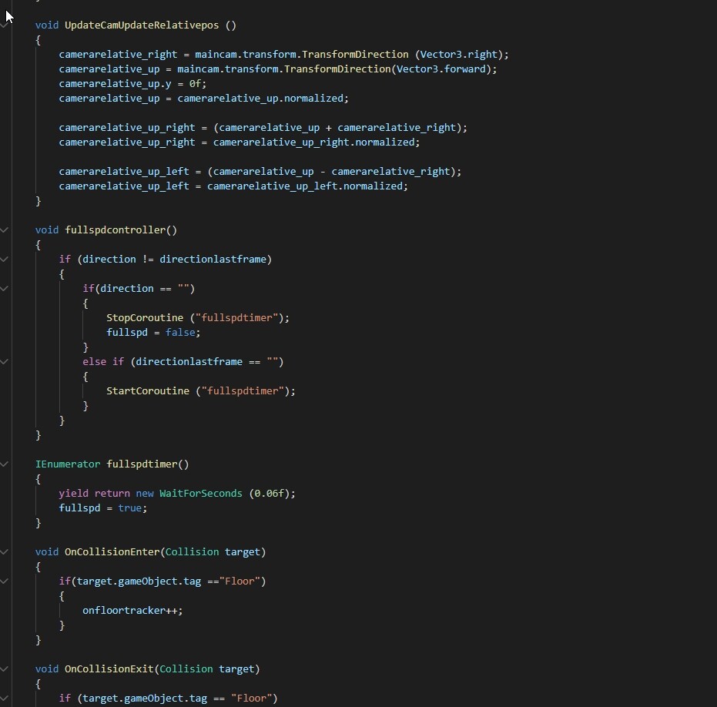Image resolution: width=717 pixels, height=707 pixels.
Task: Collapse the if(target.gameObject.tag =="Floor") block
Action: coord(5,581)
